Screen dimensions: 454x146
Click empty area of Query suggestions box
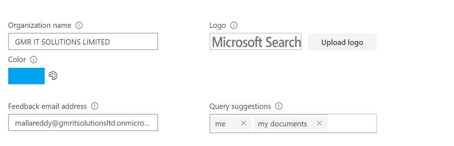[x=352, y=124]
